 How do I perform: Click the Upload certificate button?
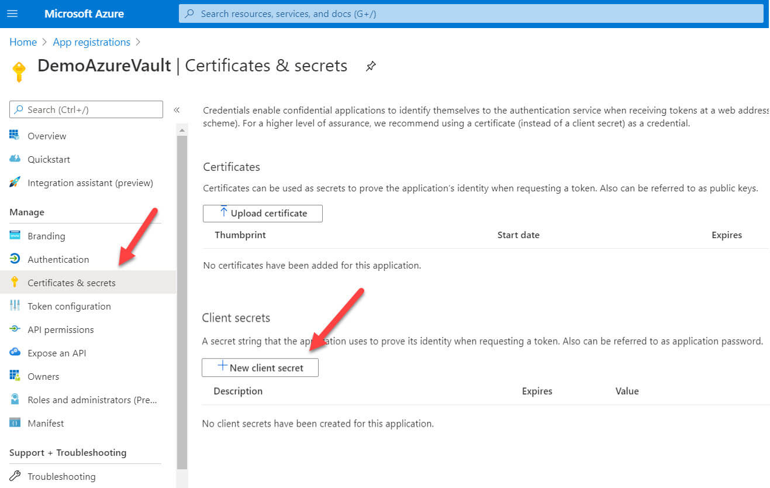(x=263, y=213)
